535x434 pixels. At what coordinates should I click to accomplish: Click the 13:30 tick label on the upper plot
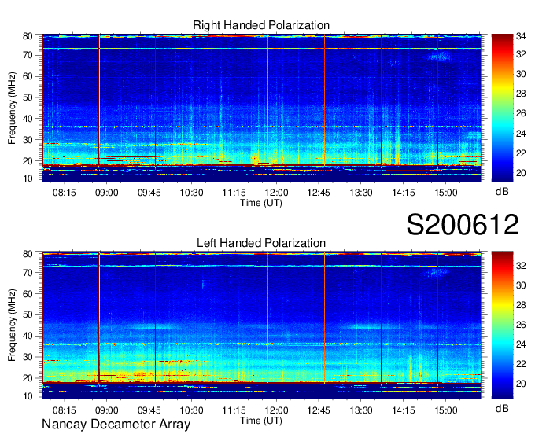pyautogui.click(x=361, y=193)
